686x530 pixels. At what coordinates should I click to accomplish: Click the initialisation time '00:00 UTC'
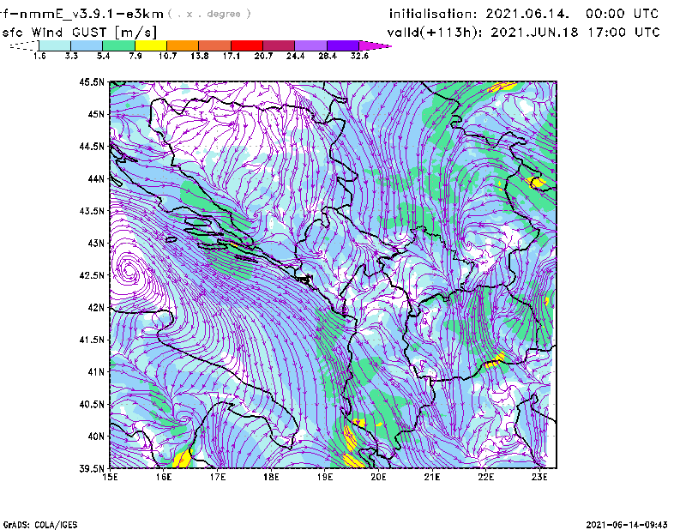pos(622,14)
